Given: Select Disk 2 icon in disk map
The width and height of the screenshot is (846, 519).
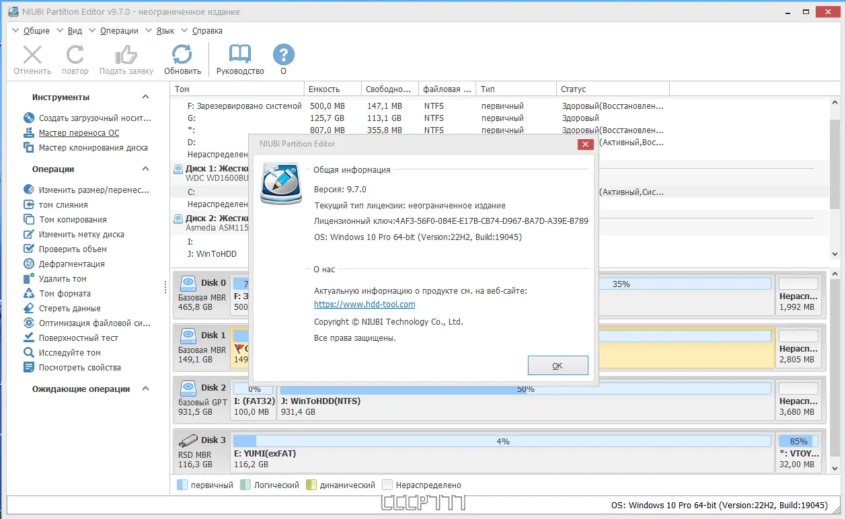Looking at the screenshot, I should (188, 387).
